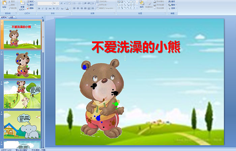Select the slide 2 thumbnail of dirty bear
The image size is (236, 151).
coord(22,65)
